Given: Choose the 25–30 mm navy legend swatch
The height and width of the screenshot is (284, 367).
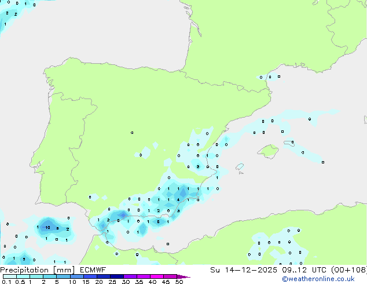Looking at the screenshot, I should pos(117,276).
